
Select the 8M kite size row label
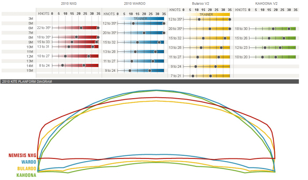31,37
